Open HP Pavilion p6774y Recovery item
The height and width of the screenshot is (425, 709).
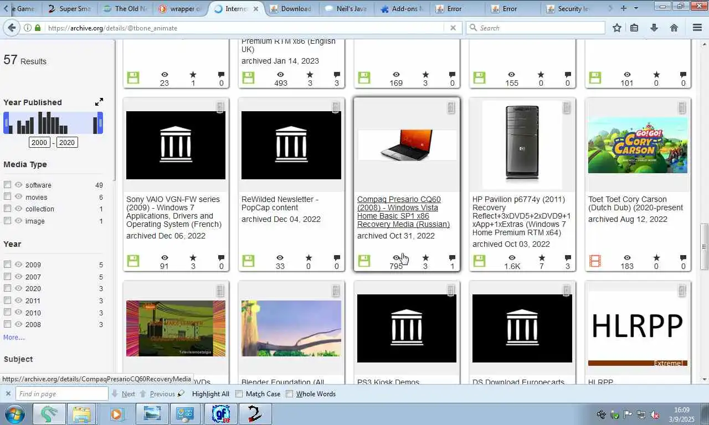(521, 216)
